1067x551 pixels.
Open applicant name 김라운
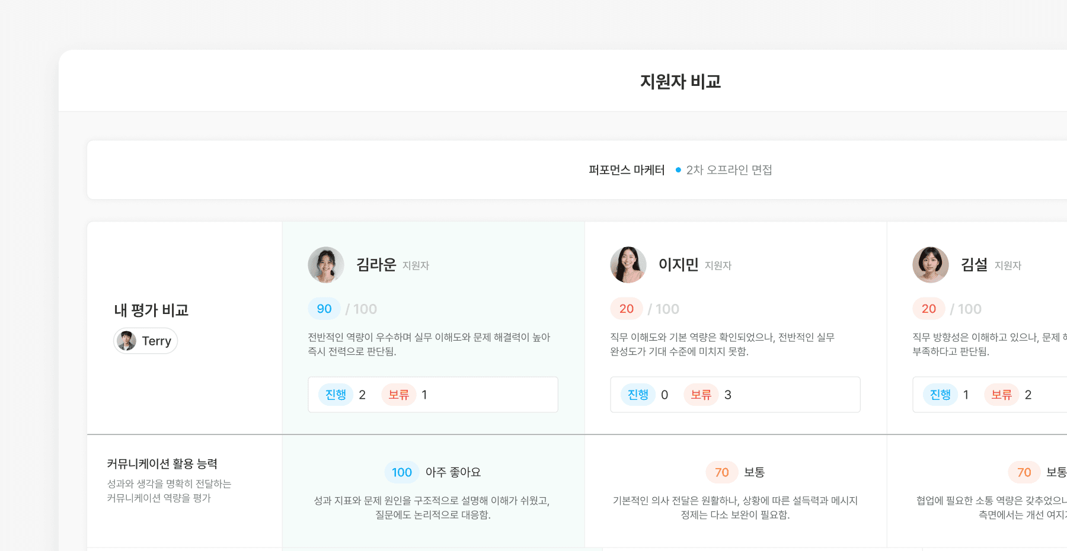point(376,264)
